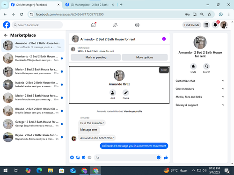Click the Mark as pending button
This screenshot has height=175, width=234.
[96, 57]
